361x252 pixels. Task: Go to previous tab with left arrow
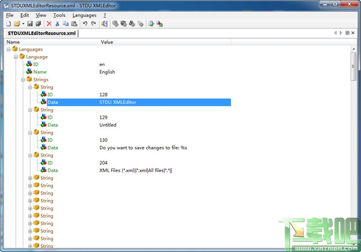336,33
